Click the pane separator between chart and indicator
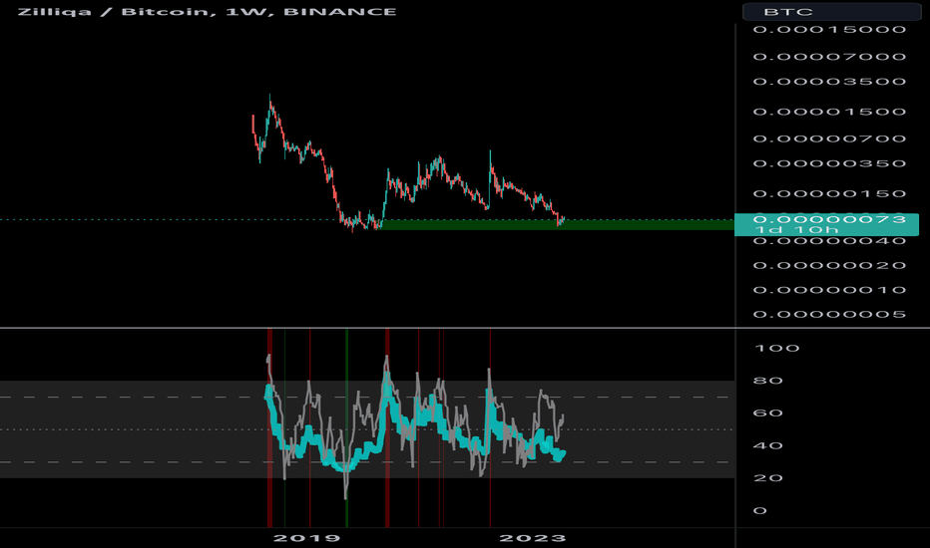930x548 pixels. [465, 328]
